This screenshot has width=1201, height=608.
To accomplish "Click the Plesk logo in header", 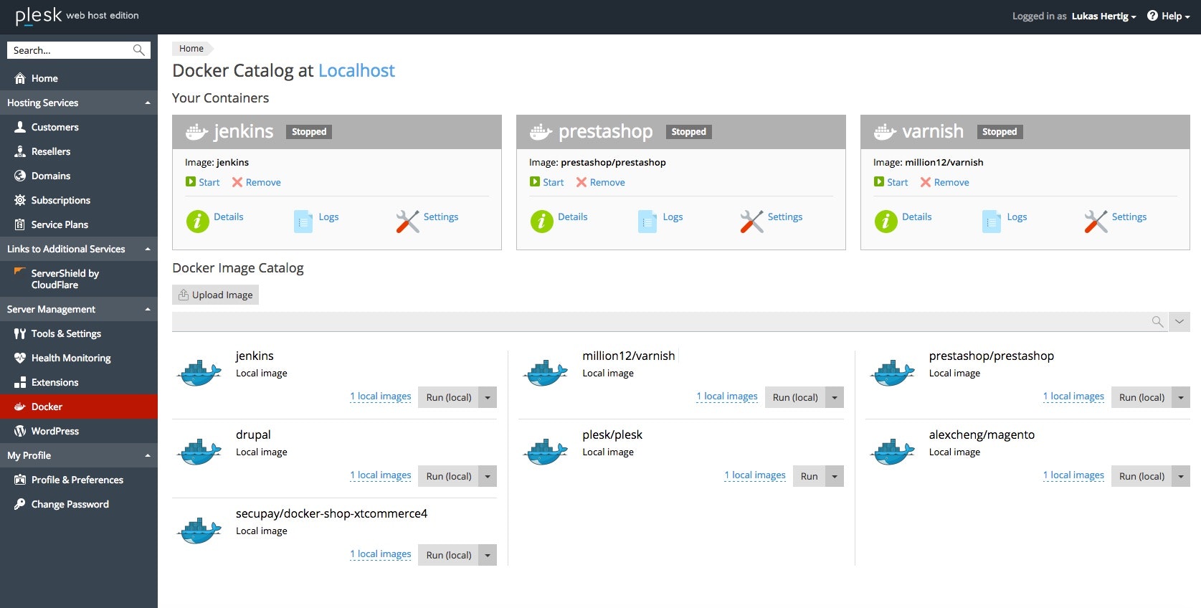I will pos(39,16).
